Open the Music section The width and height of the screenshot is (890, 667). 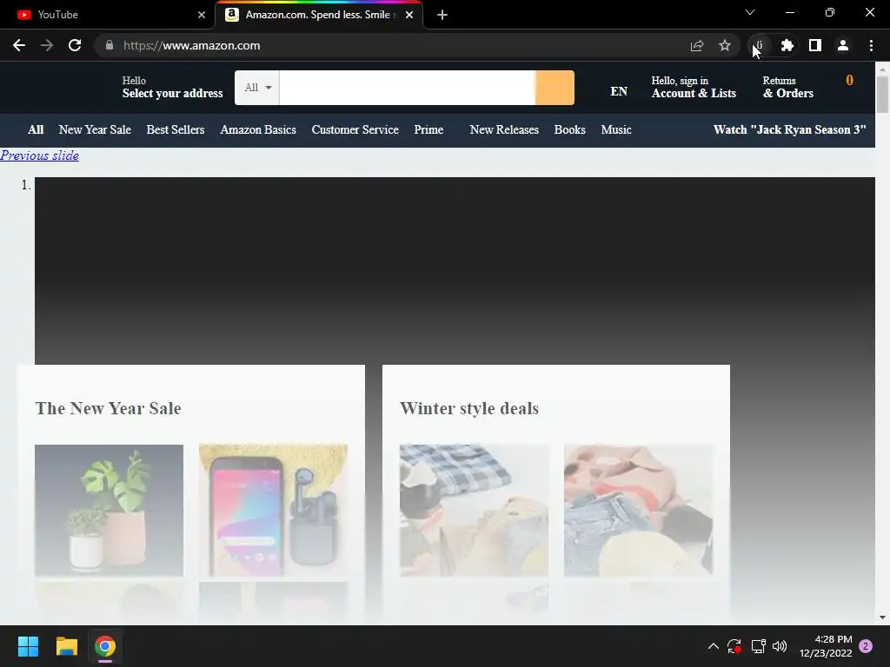tap(616, 130)
